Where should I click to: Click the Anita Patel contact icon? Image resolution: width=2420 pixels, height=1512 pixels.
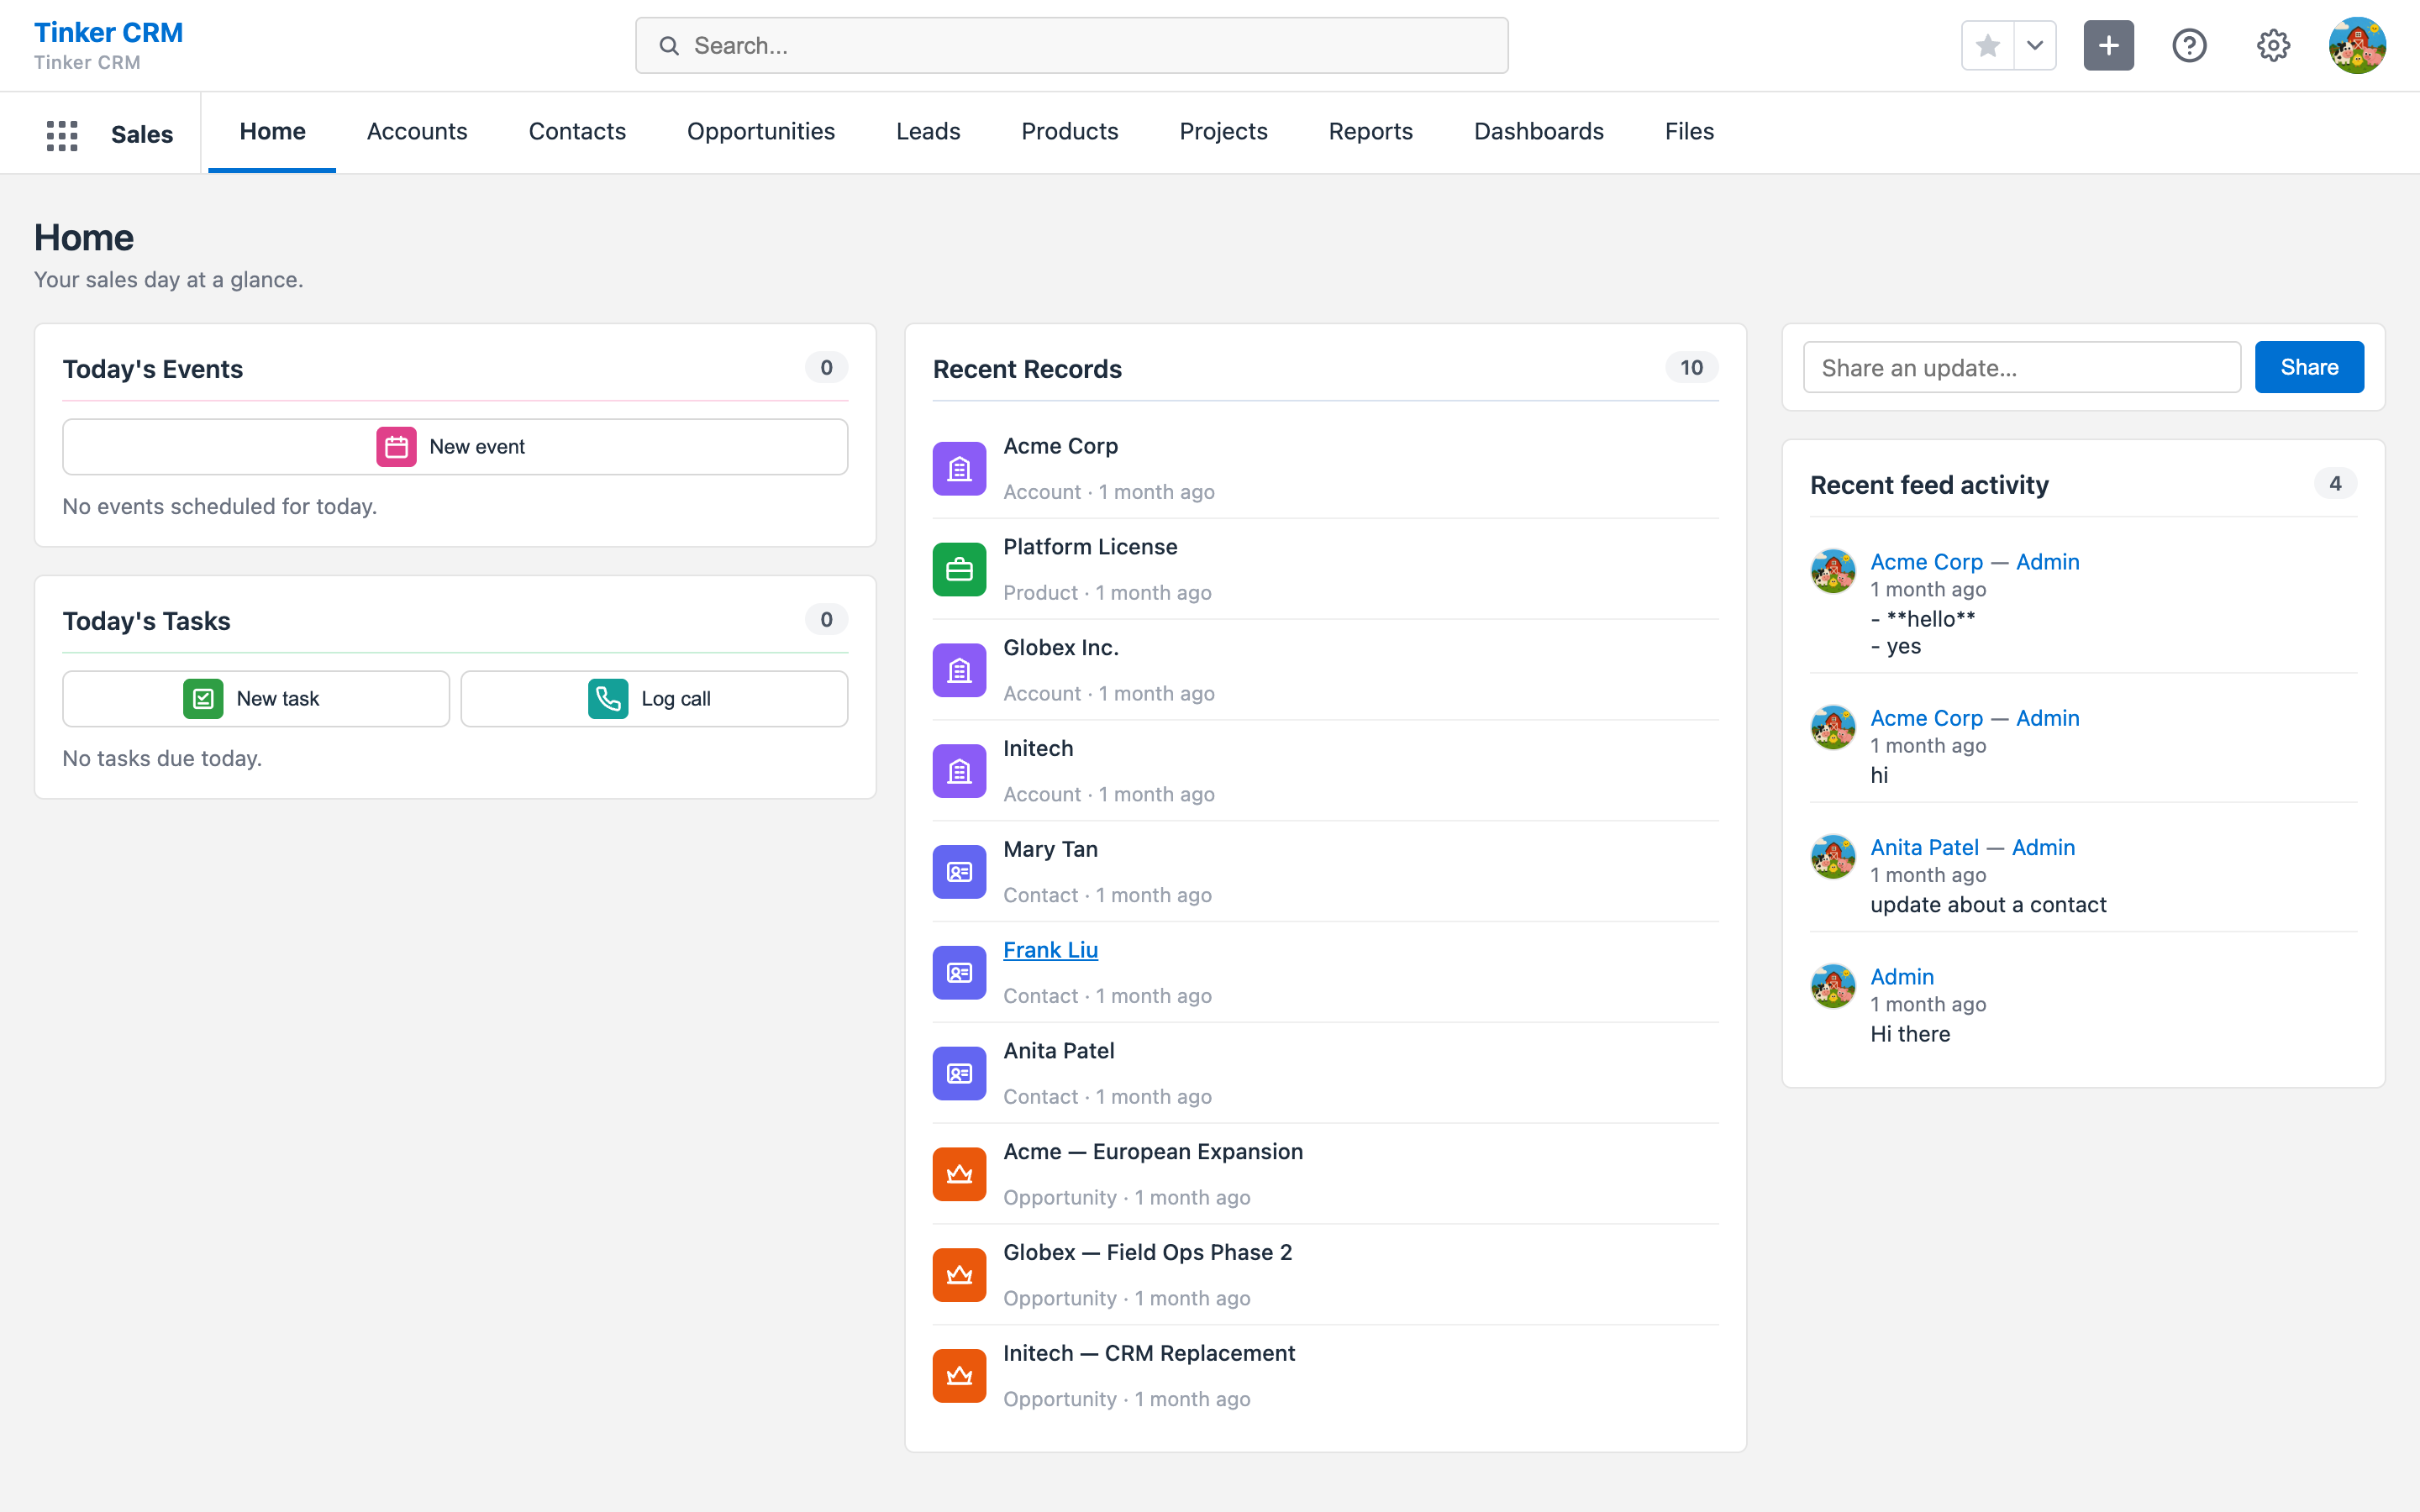[x=959, y=1074]
